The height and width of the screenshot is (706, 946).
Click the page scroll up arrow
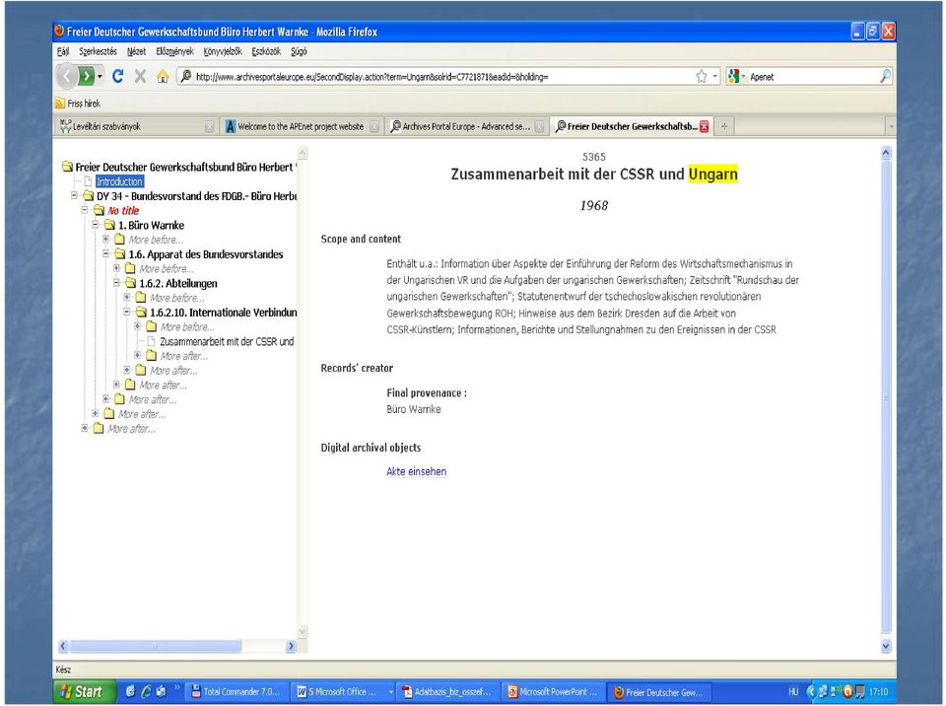pos(886,152)
